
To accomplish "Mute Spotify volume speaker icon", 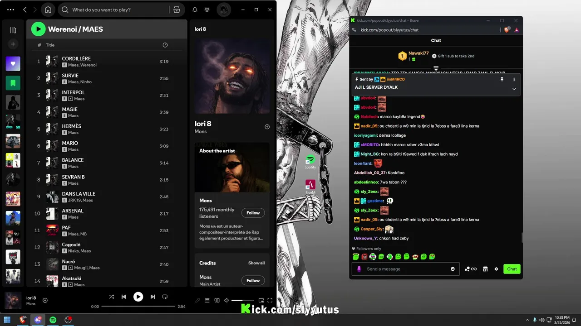I will coord(226,300).
